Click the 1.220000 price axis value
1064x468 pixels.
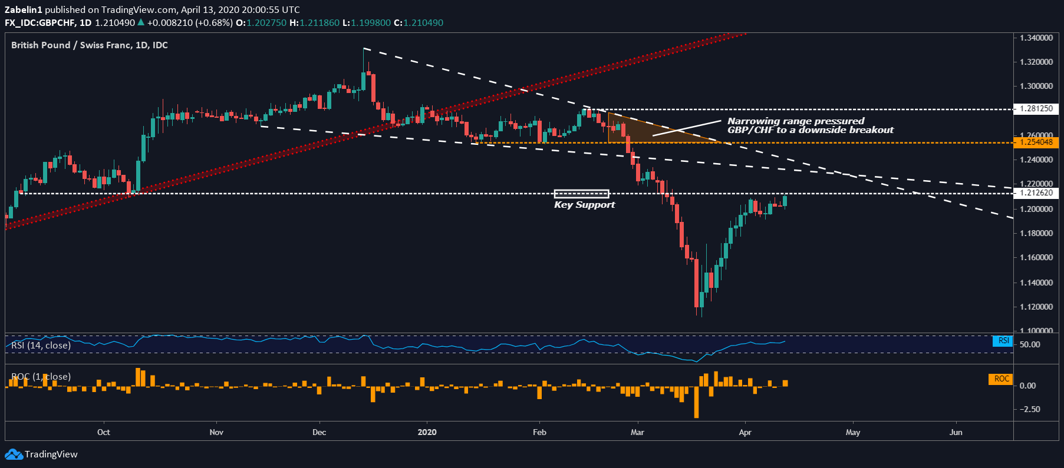pos(1036,184)
